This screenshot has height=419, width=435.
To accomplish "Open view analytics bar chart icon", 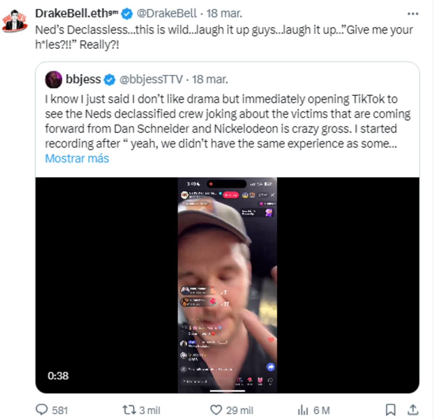I will tap(302, 410).
